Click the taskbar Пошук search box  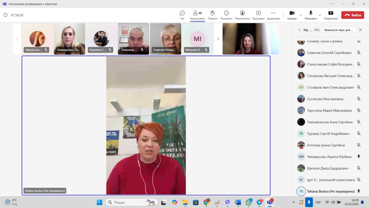[131, 202]
